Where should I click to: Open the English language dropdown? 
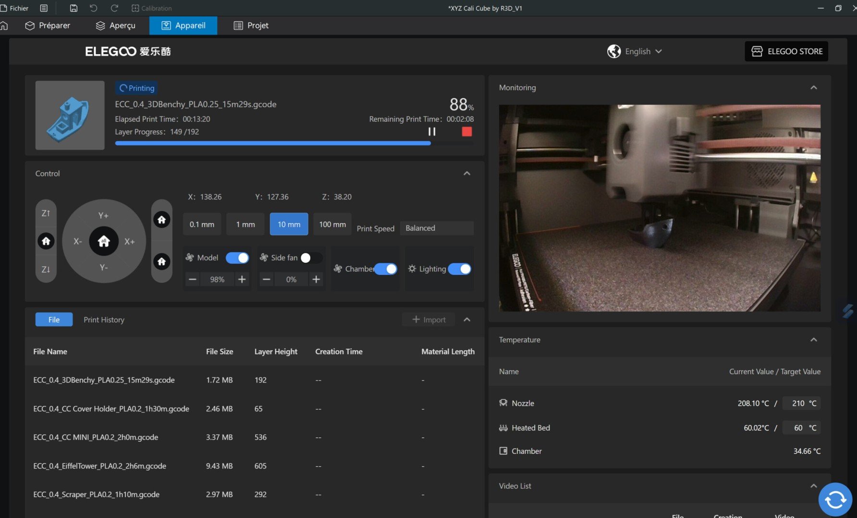[x=635, y=51]
